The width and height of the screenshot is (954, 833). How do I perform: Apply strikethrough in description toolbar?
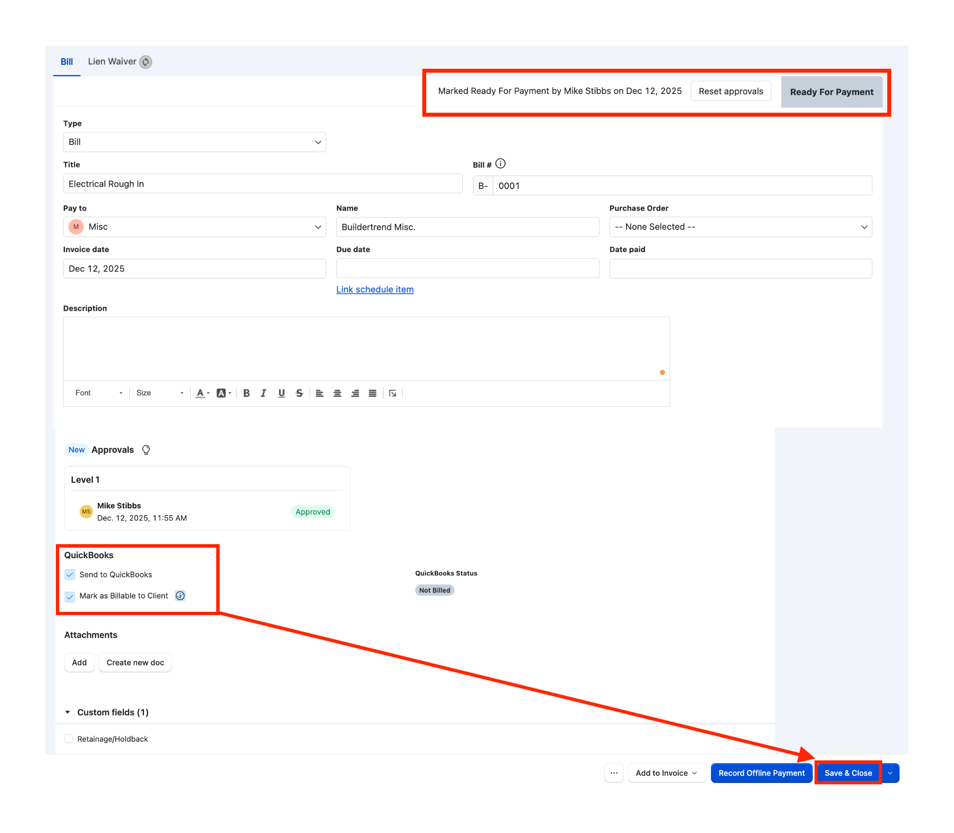pos(299,393)
